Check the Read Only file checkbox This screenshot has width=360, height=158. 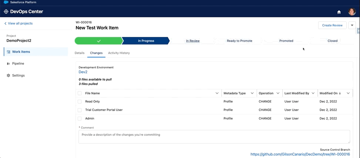coord(80,102)
